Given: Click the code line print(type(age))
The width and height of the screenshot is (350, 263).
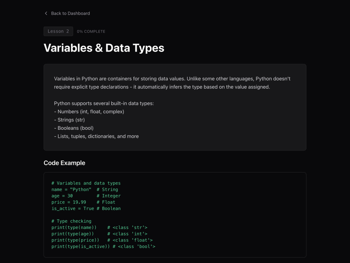Looking at the screenshot, I should coord(99,234).
